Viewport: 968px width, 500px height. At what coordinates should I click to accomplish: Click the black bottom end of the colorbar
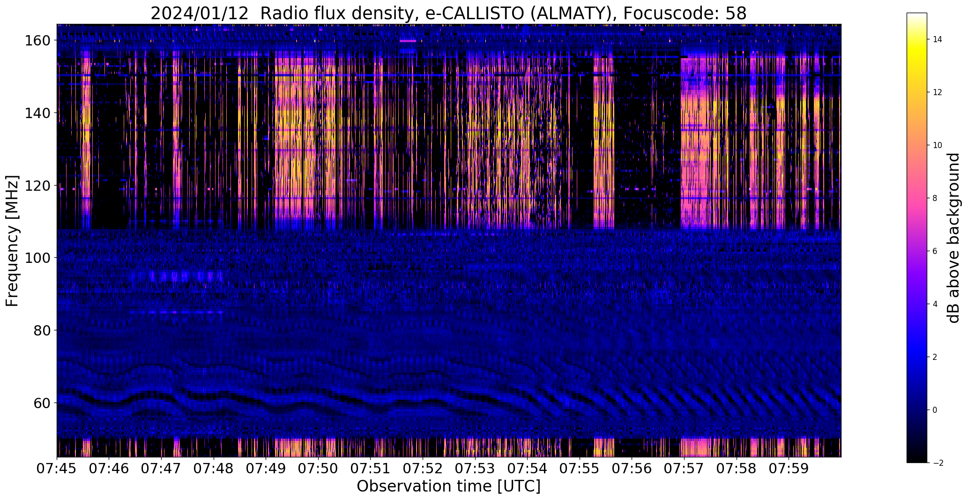point(917,459)
